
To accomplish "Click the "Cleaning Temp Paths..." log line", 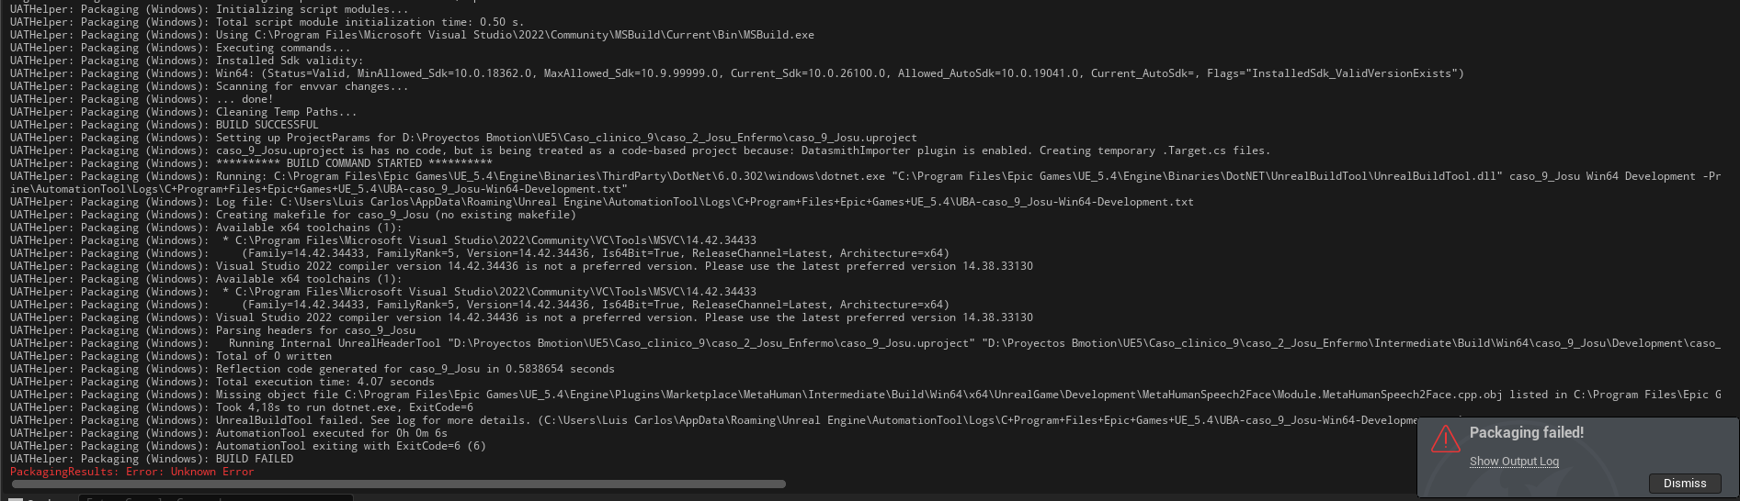I will [286, 112].
